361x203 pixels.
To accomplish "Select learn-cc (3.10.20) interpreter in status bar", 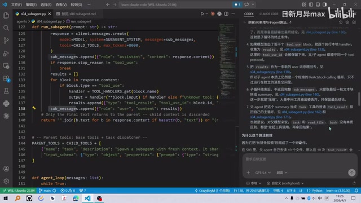I will (338, 191).
